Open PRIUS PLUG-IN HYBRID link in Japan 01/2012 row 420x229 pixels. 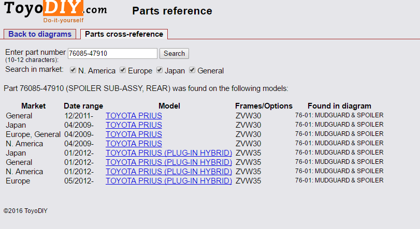pyautogui.click(x=169, y=153)
